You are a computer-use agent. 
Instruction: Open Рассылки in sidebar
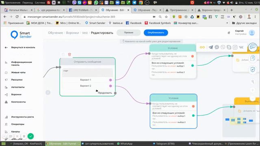[17, 80]
